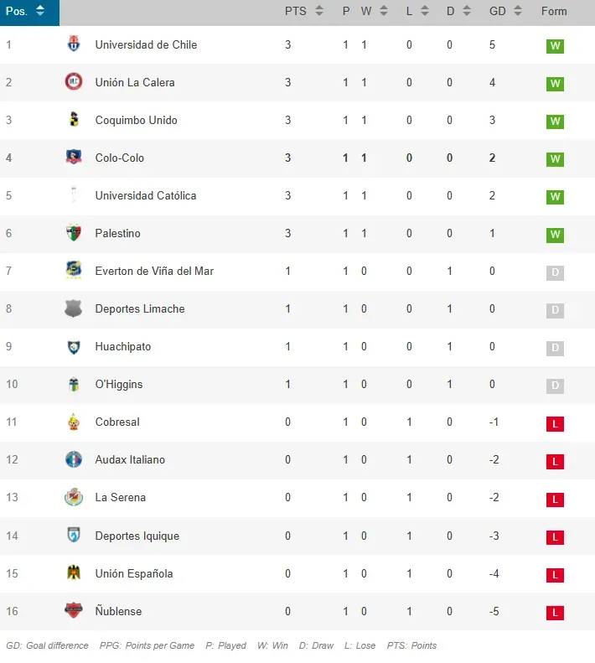Sort standings by the PTS column arrows
Image resolution: width=595 pixels, height=663 pixels.
click(x=318, y=12)
